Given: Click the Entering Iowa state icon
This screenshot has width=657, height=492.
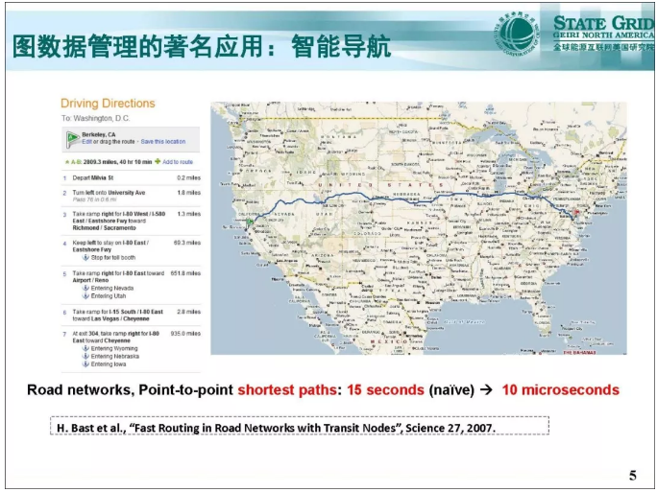Looking at the screenshot, I should point(86,364).
